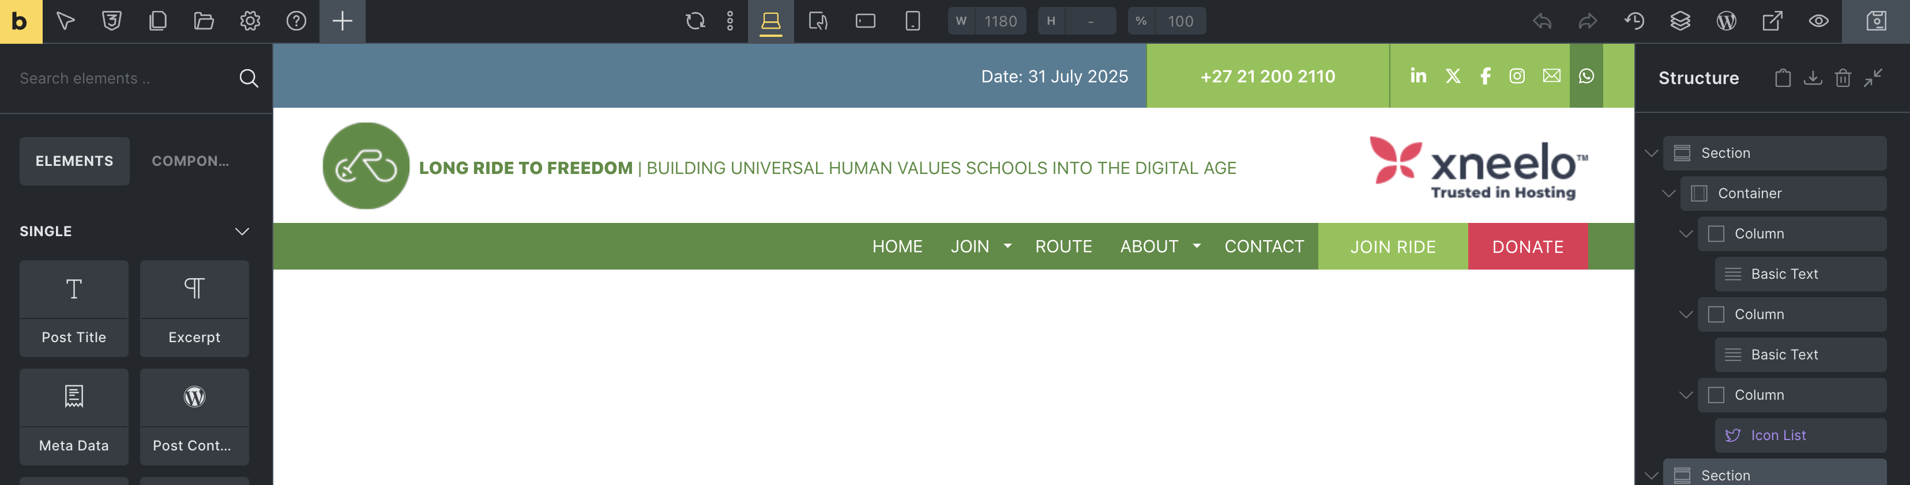Collapse the third Column chevron in Structure

pyautogui.click(x=1685, y=395)
